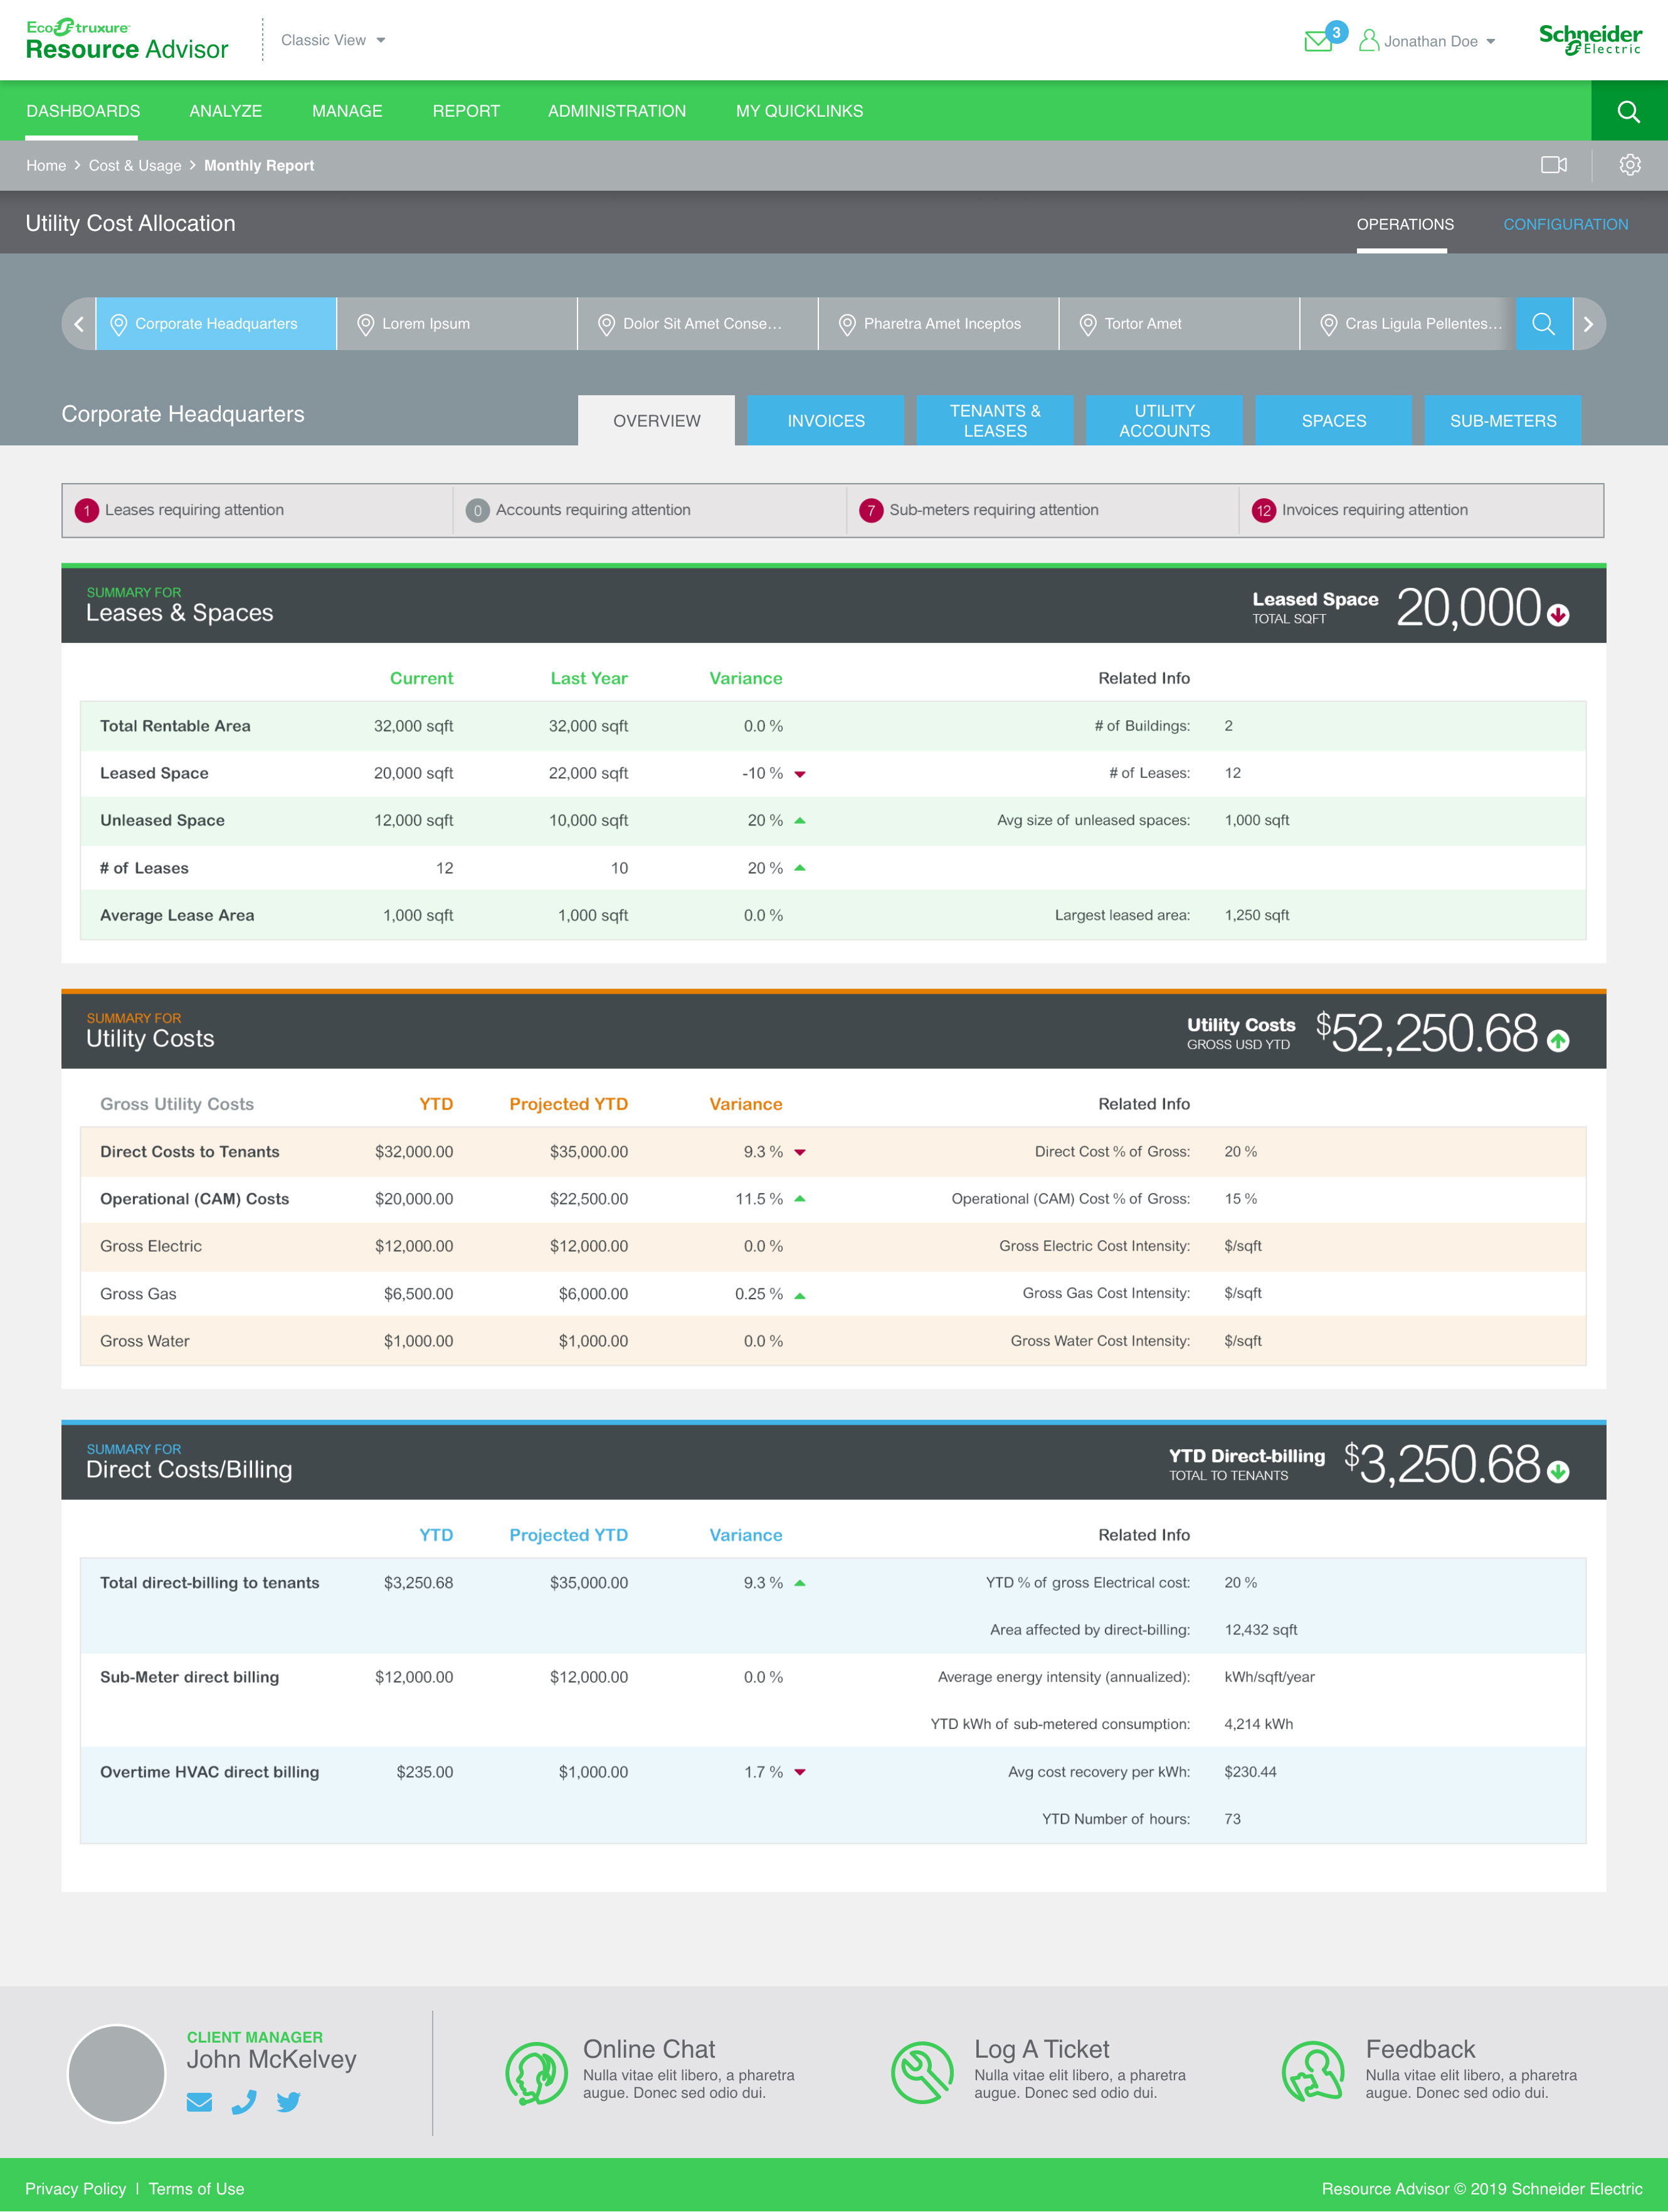Expand the Classic View dropdown
This screenshot has width=1668, height=2212.
click(x=333, y=41)
